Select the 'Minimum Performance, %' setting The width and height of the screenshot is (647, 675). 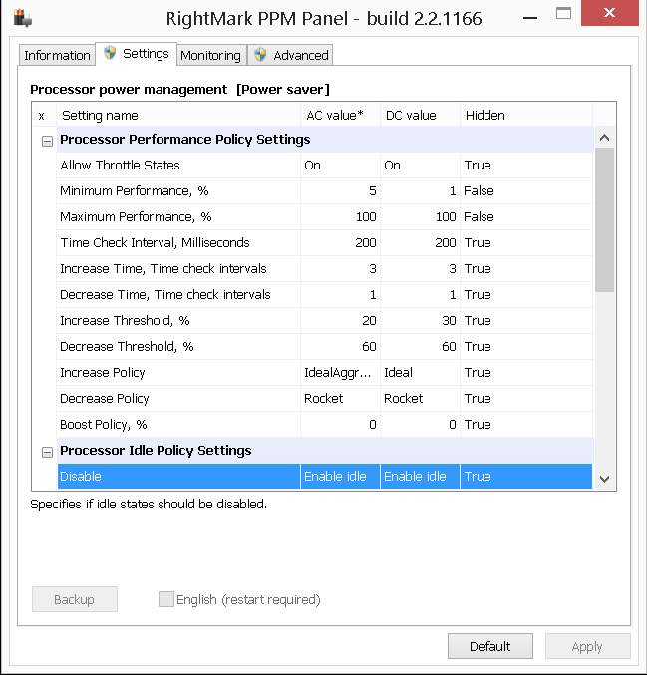coord(325,191)
